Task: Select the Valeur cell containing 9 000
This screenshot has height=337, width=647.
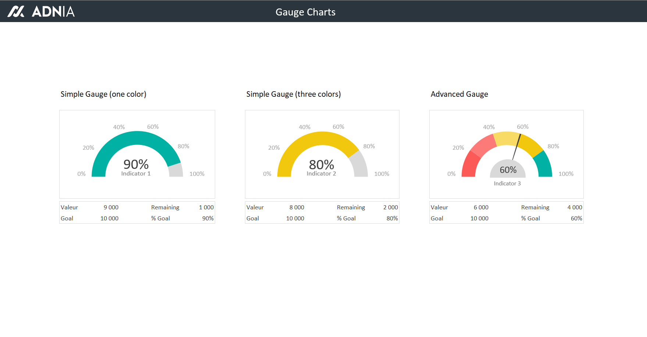Action: [x=111, y=207]
